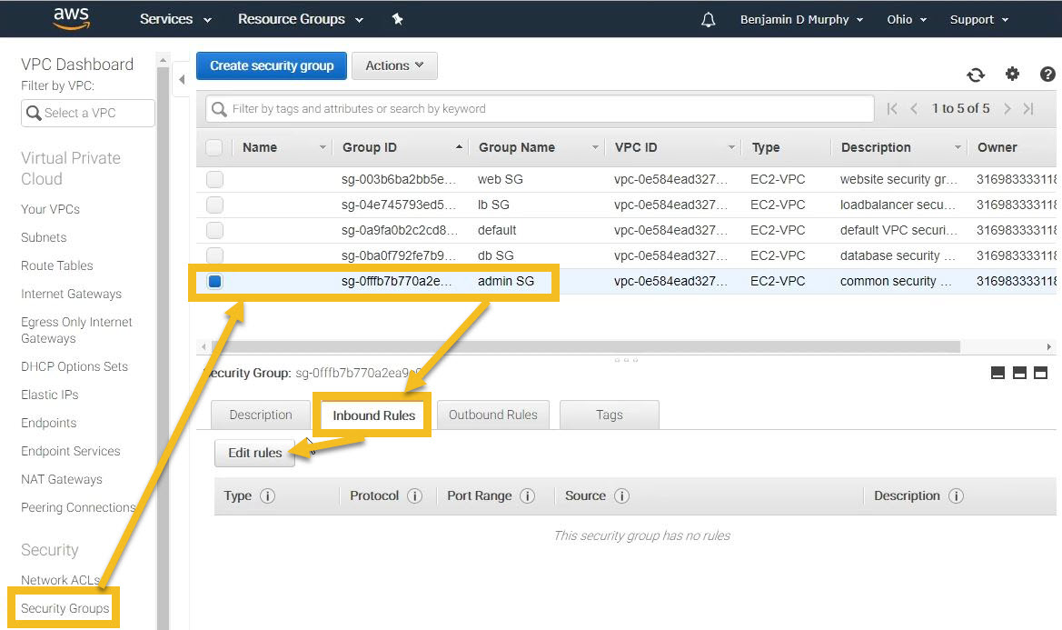
Task: Open the pin shortcuts star icon
Action: tap(398, 19)
